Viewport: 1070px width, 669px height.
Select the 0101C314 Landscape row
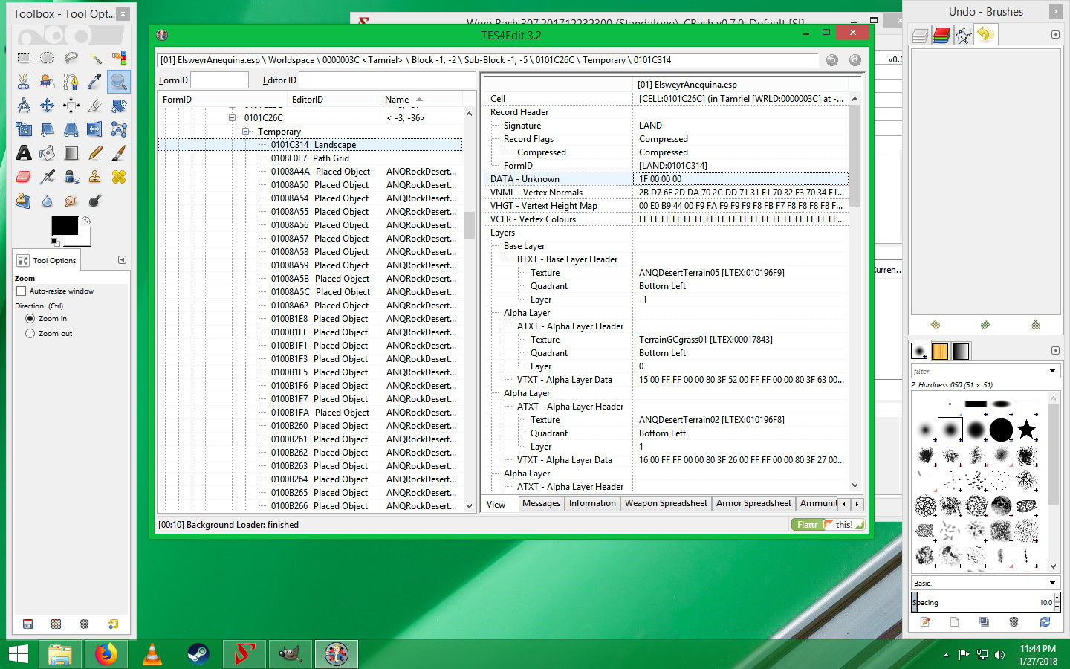311,145
